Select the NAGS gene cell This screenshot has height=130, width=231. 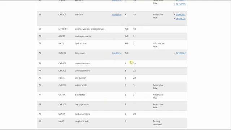click(x=61, y=121)
